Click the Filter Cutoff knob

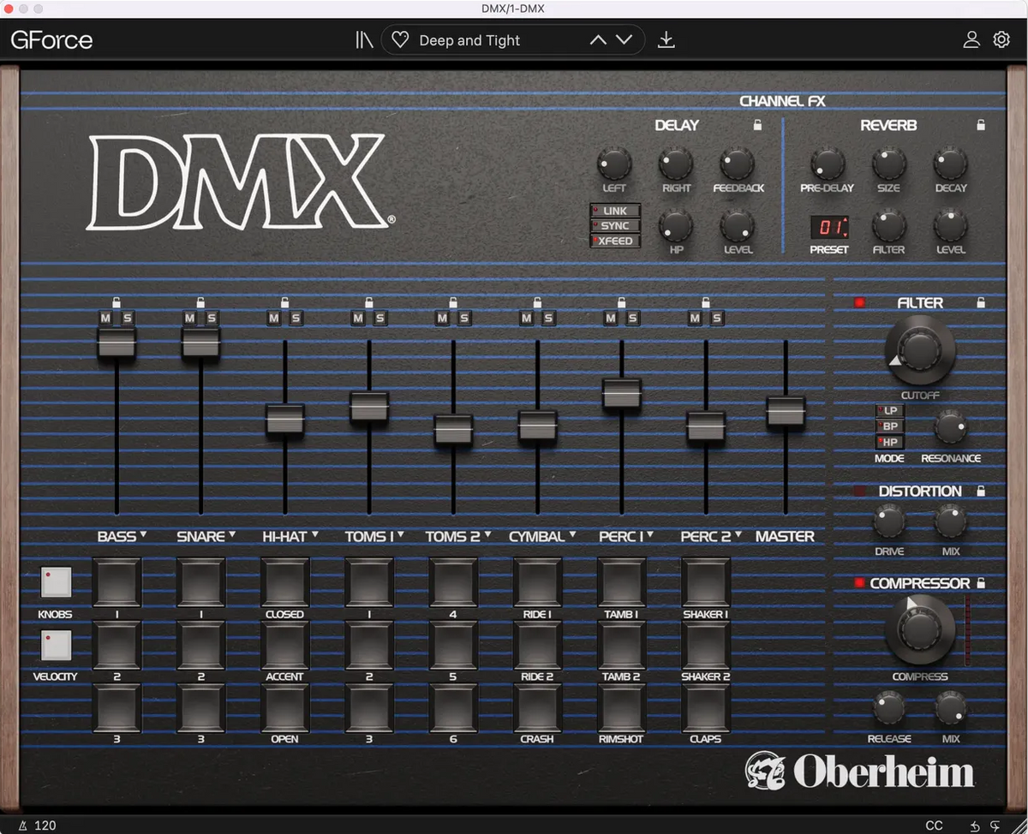[x=920, y=349]
